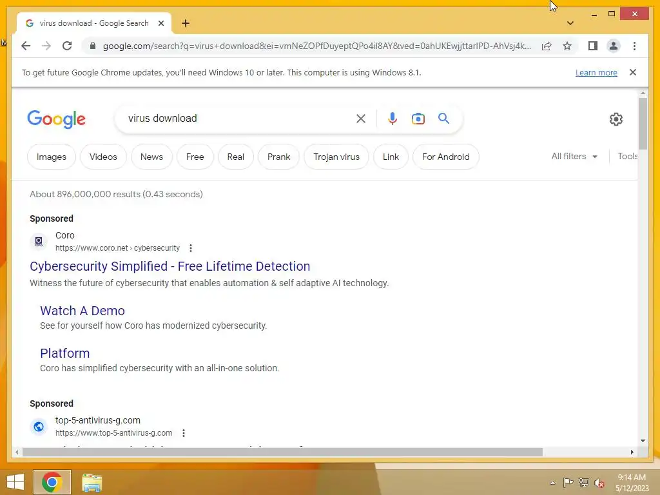660x495 pixels.
Task: Click the horizontal scrollbar thumb
Action: pos(282,452)
